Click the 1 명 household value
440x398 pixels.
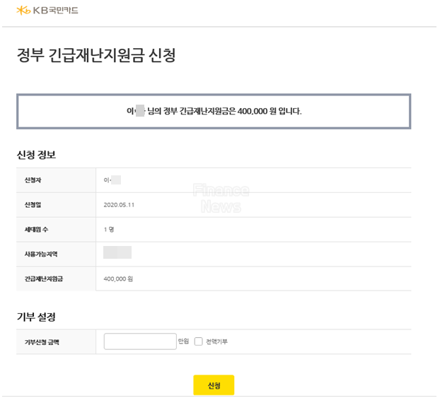click(109, 230)
